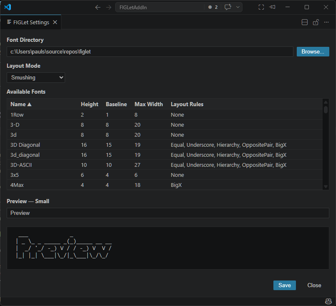Click the Preview text input field

click(x=168, y=213)
